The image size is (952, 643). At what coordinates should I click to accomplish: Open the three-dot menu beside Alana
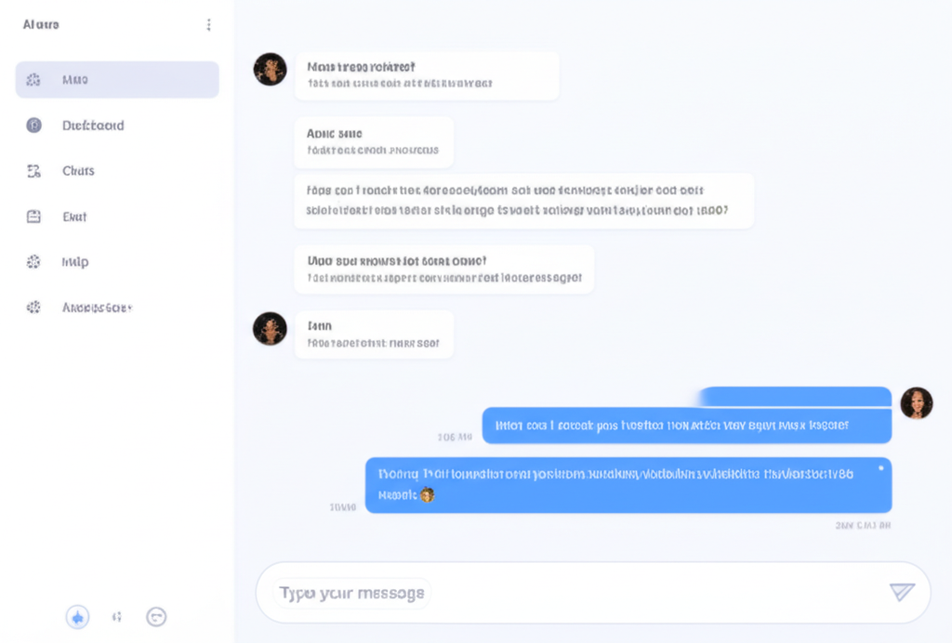[x=208, y=24]
